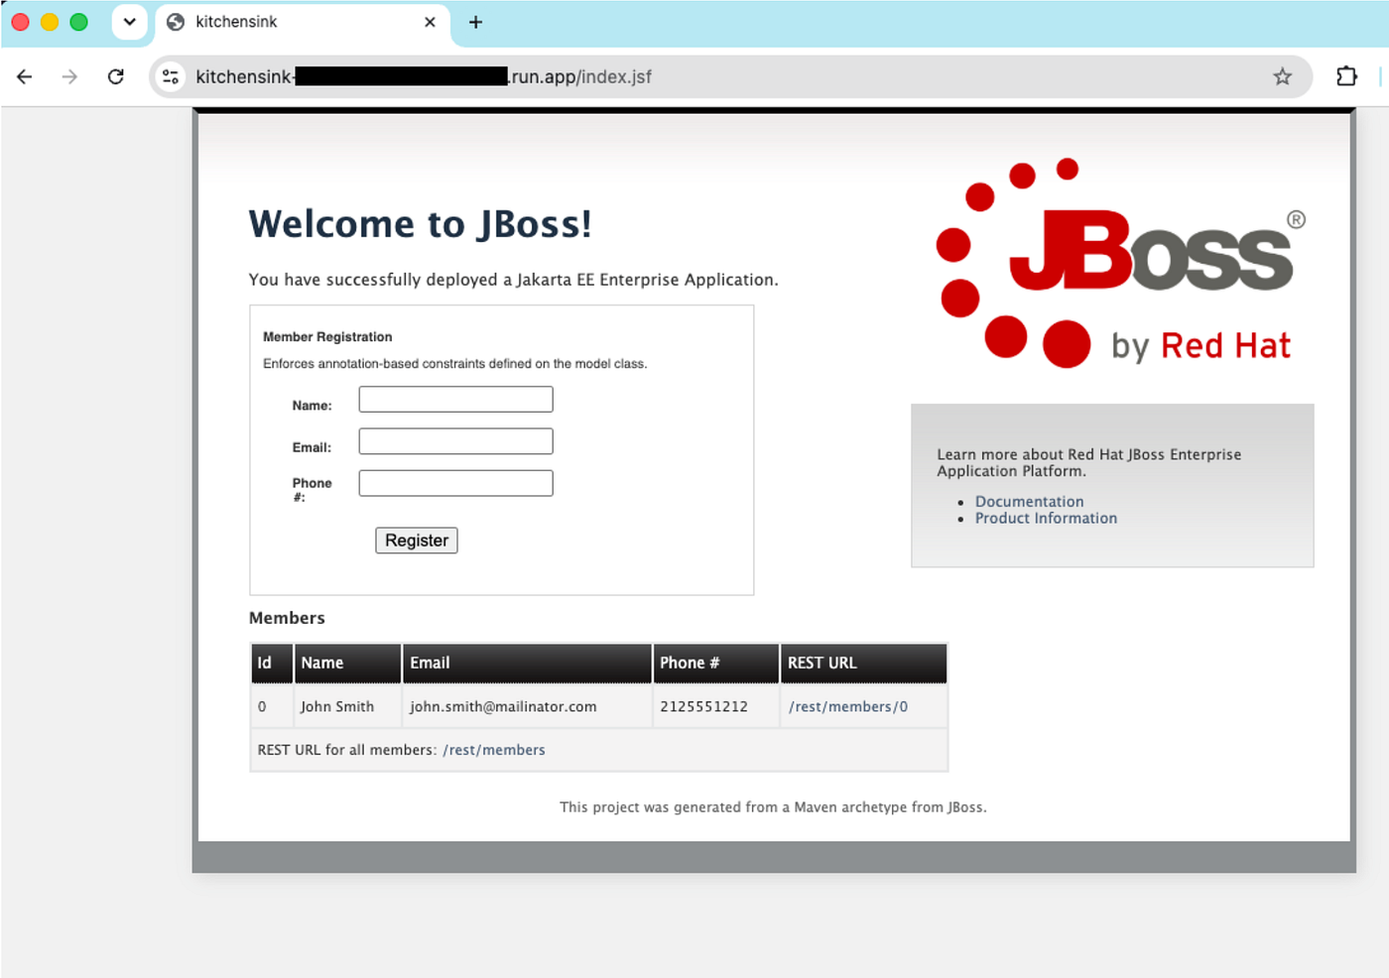This screenshot has width=1389, height=978.
Task: Click into the Phone # input field
Action: [455, 483]
